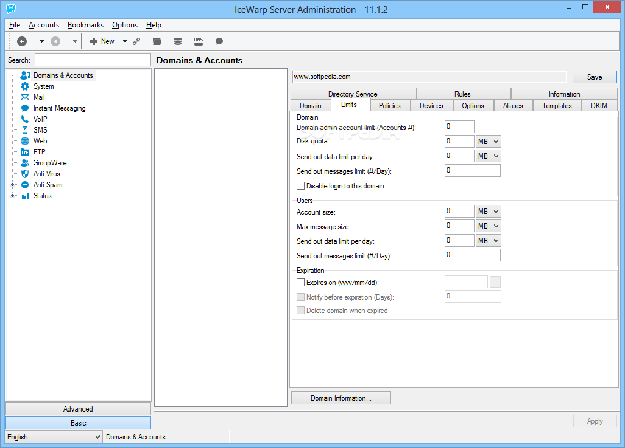The width and height of the screenshot is (625, 448).
Task: Click the SMS device icon
Action: [x=25, y=129]
